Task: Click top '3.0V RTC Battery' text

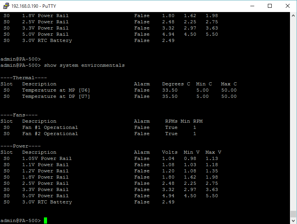Action: pyautogui.click(x=47, y=40)
